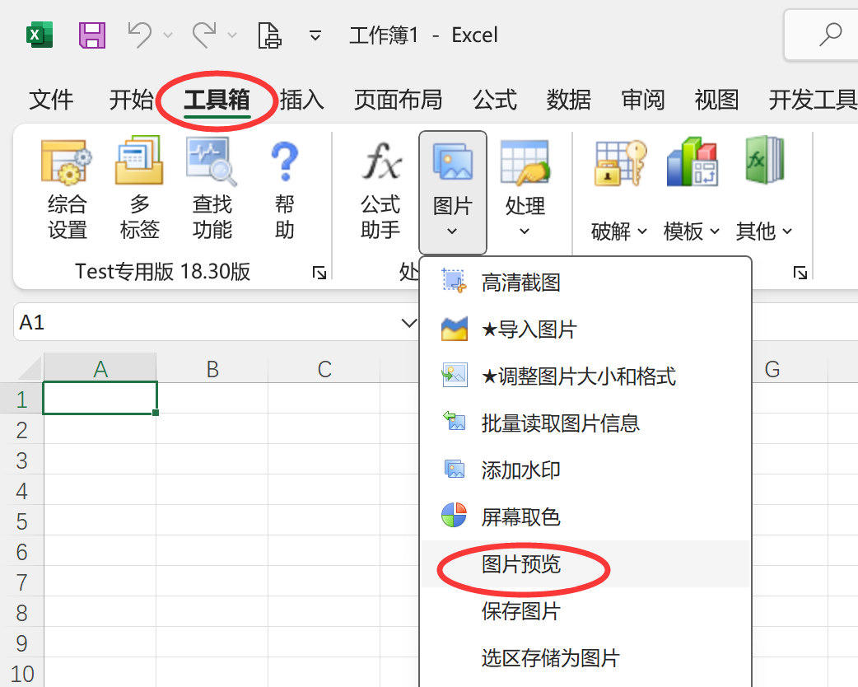Open the 公式助手 fx tool

(x=380, y=189)
